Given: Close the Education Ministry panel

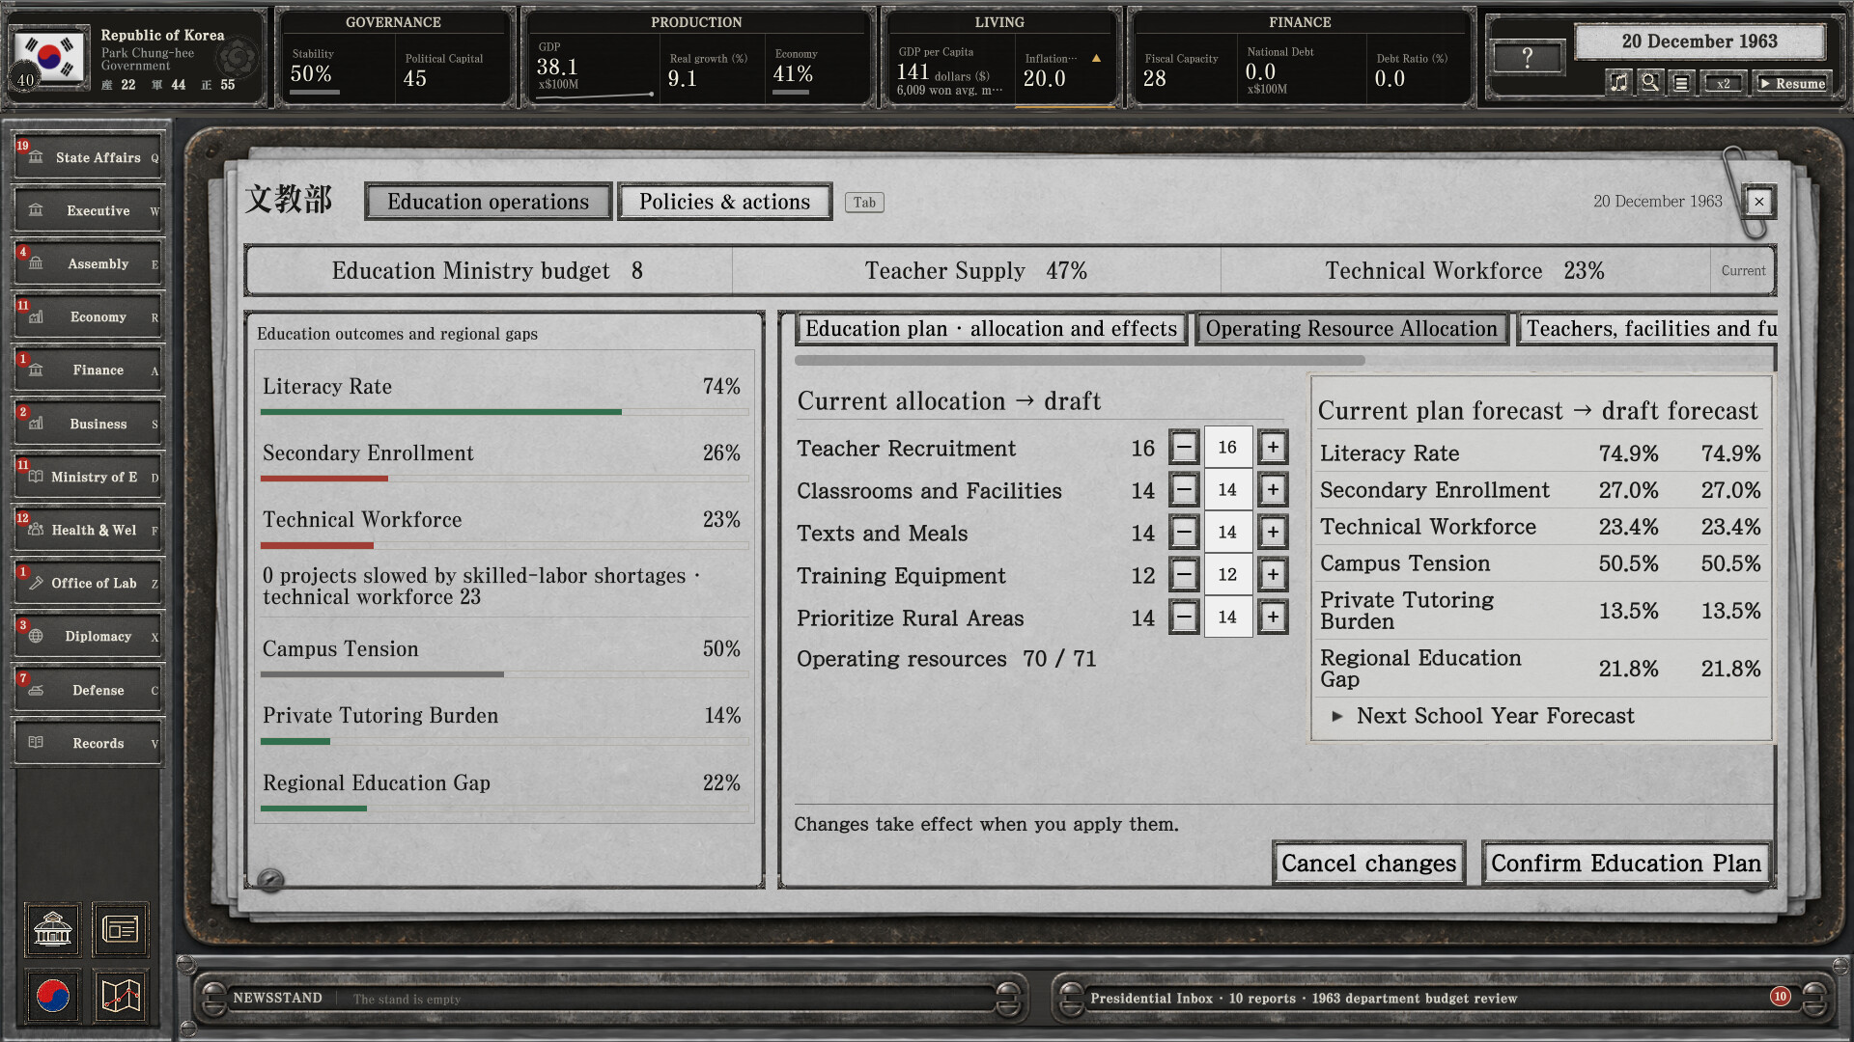Looking at the screenshot, I should [1758, 202].
